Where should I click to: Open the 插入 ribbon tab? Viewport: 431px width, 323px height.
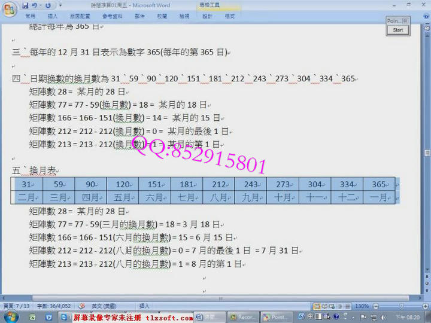[x=52, y=16]
